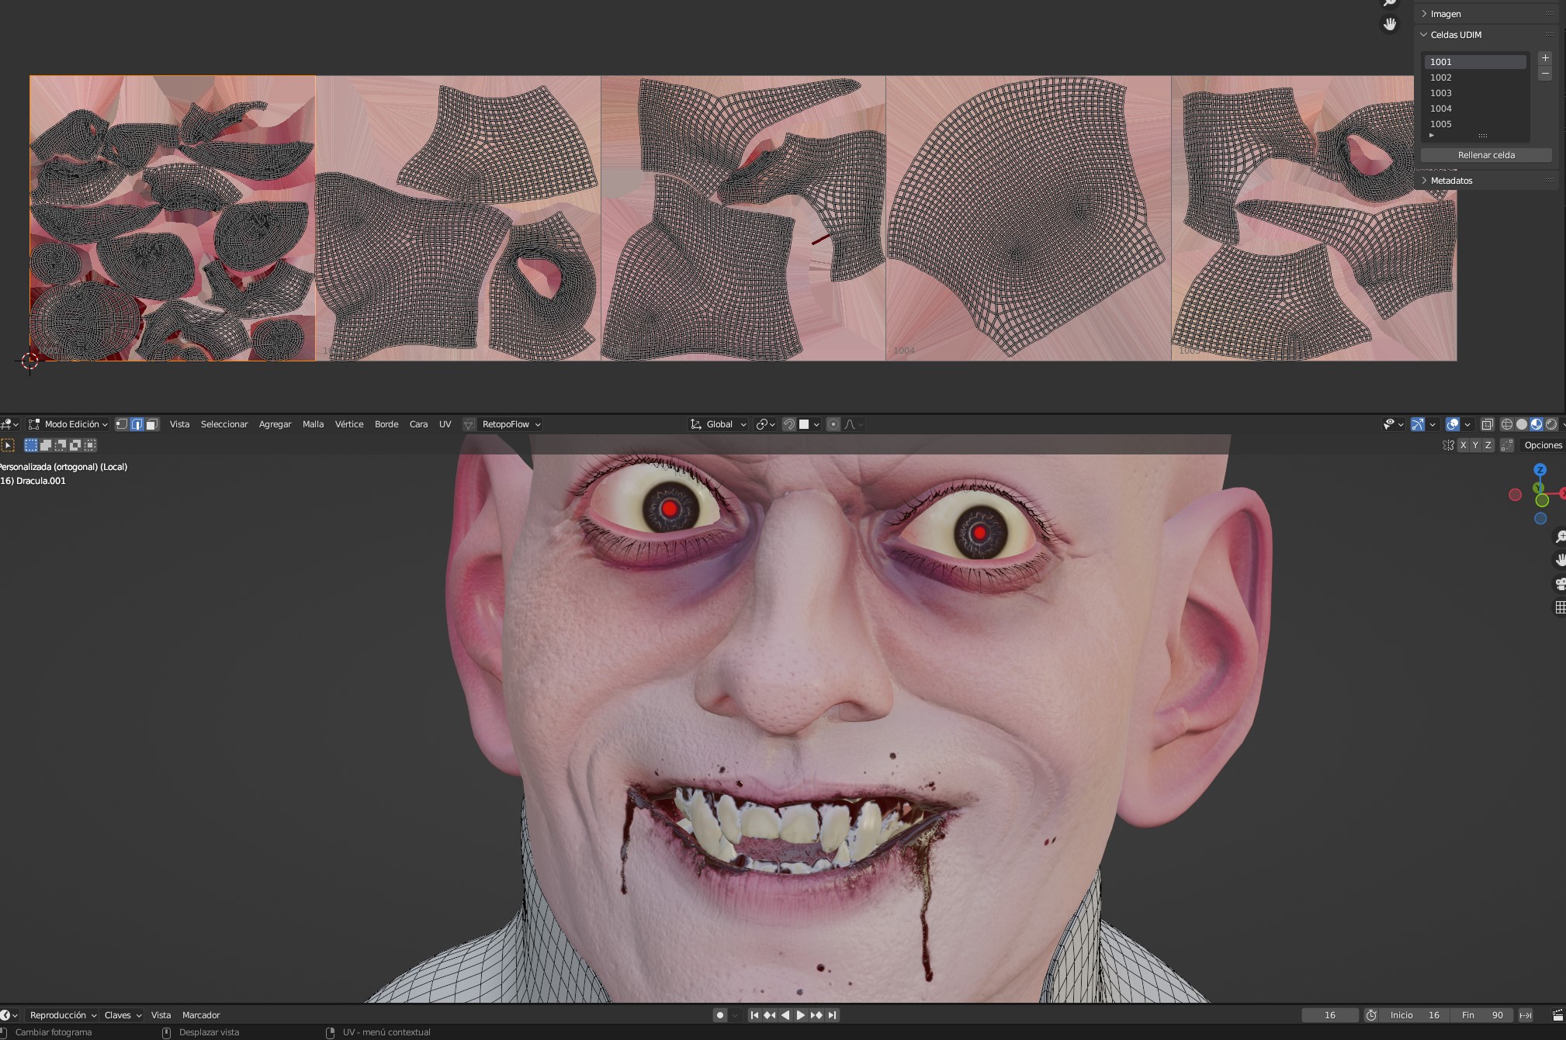
Task: Play the animation forward
Action: click(801, 1015)
